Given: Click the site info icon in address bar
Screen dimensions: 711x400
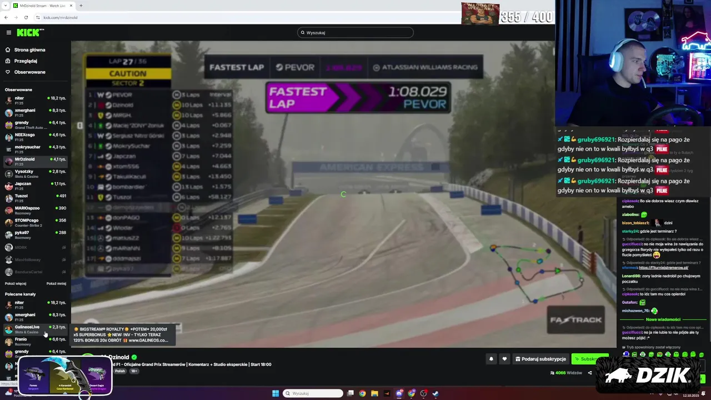Looking at the screenshot, I should (38, 17).
